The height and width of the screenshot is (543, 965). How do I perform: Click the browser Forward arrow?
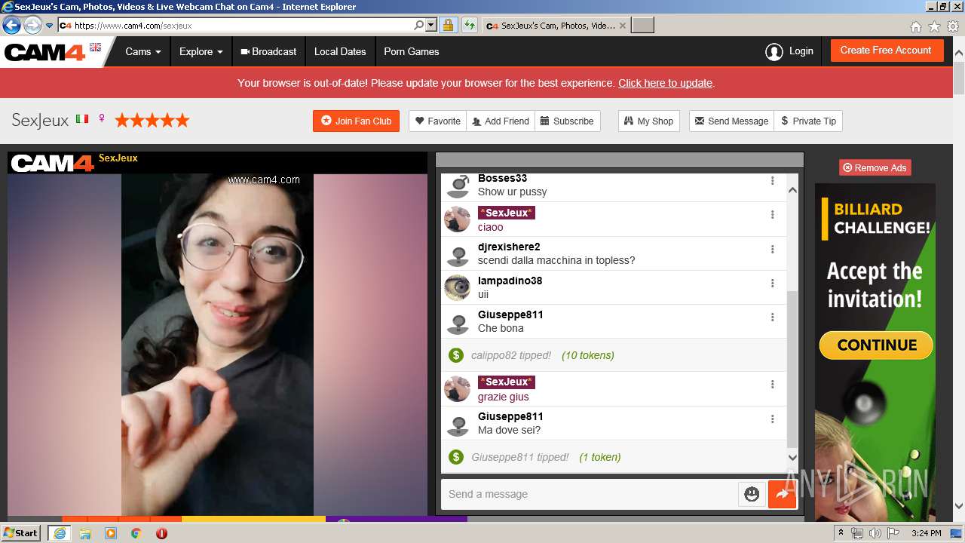point(32,26)
